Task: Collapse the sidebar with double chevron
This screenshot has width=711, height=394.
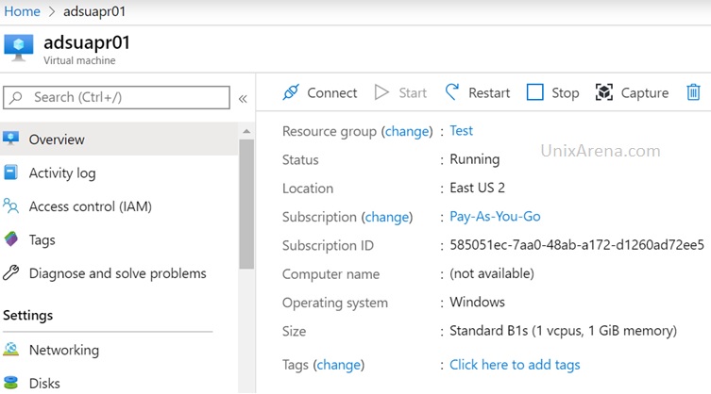Action: (x=243, y=99)
